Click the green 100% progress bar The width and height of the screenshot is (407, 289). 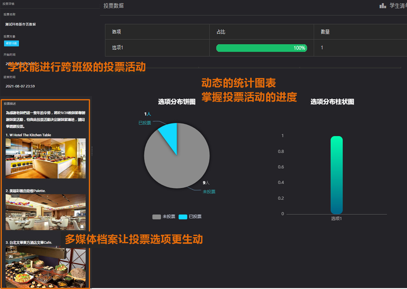coord(261,48)
